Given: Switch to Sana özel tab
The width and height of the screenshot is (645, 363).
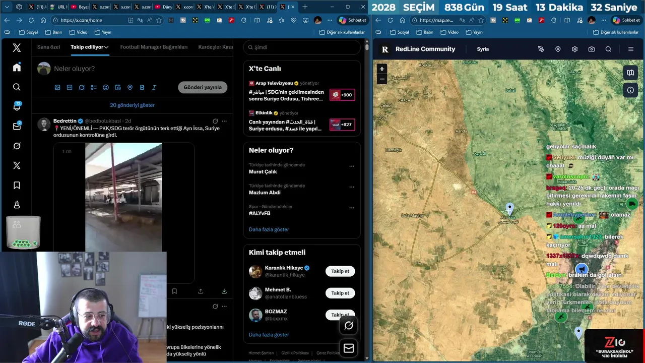Looking at the screenshot, I should [x=48, y=47].
